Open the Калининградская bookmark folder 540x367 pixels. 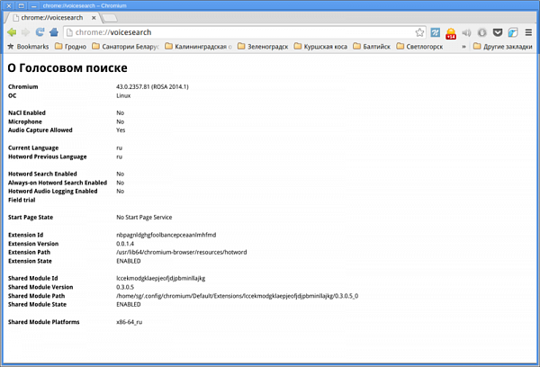[x=198, y=47]
